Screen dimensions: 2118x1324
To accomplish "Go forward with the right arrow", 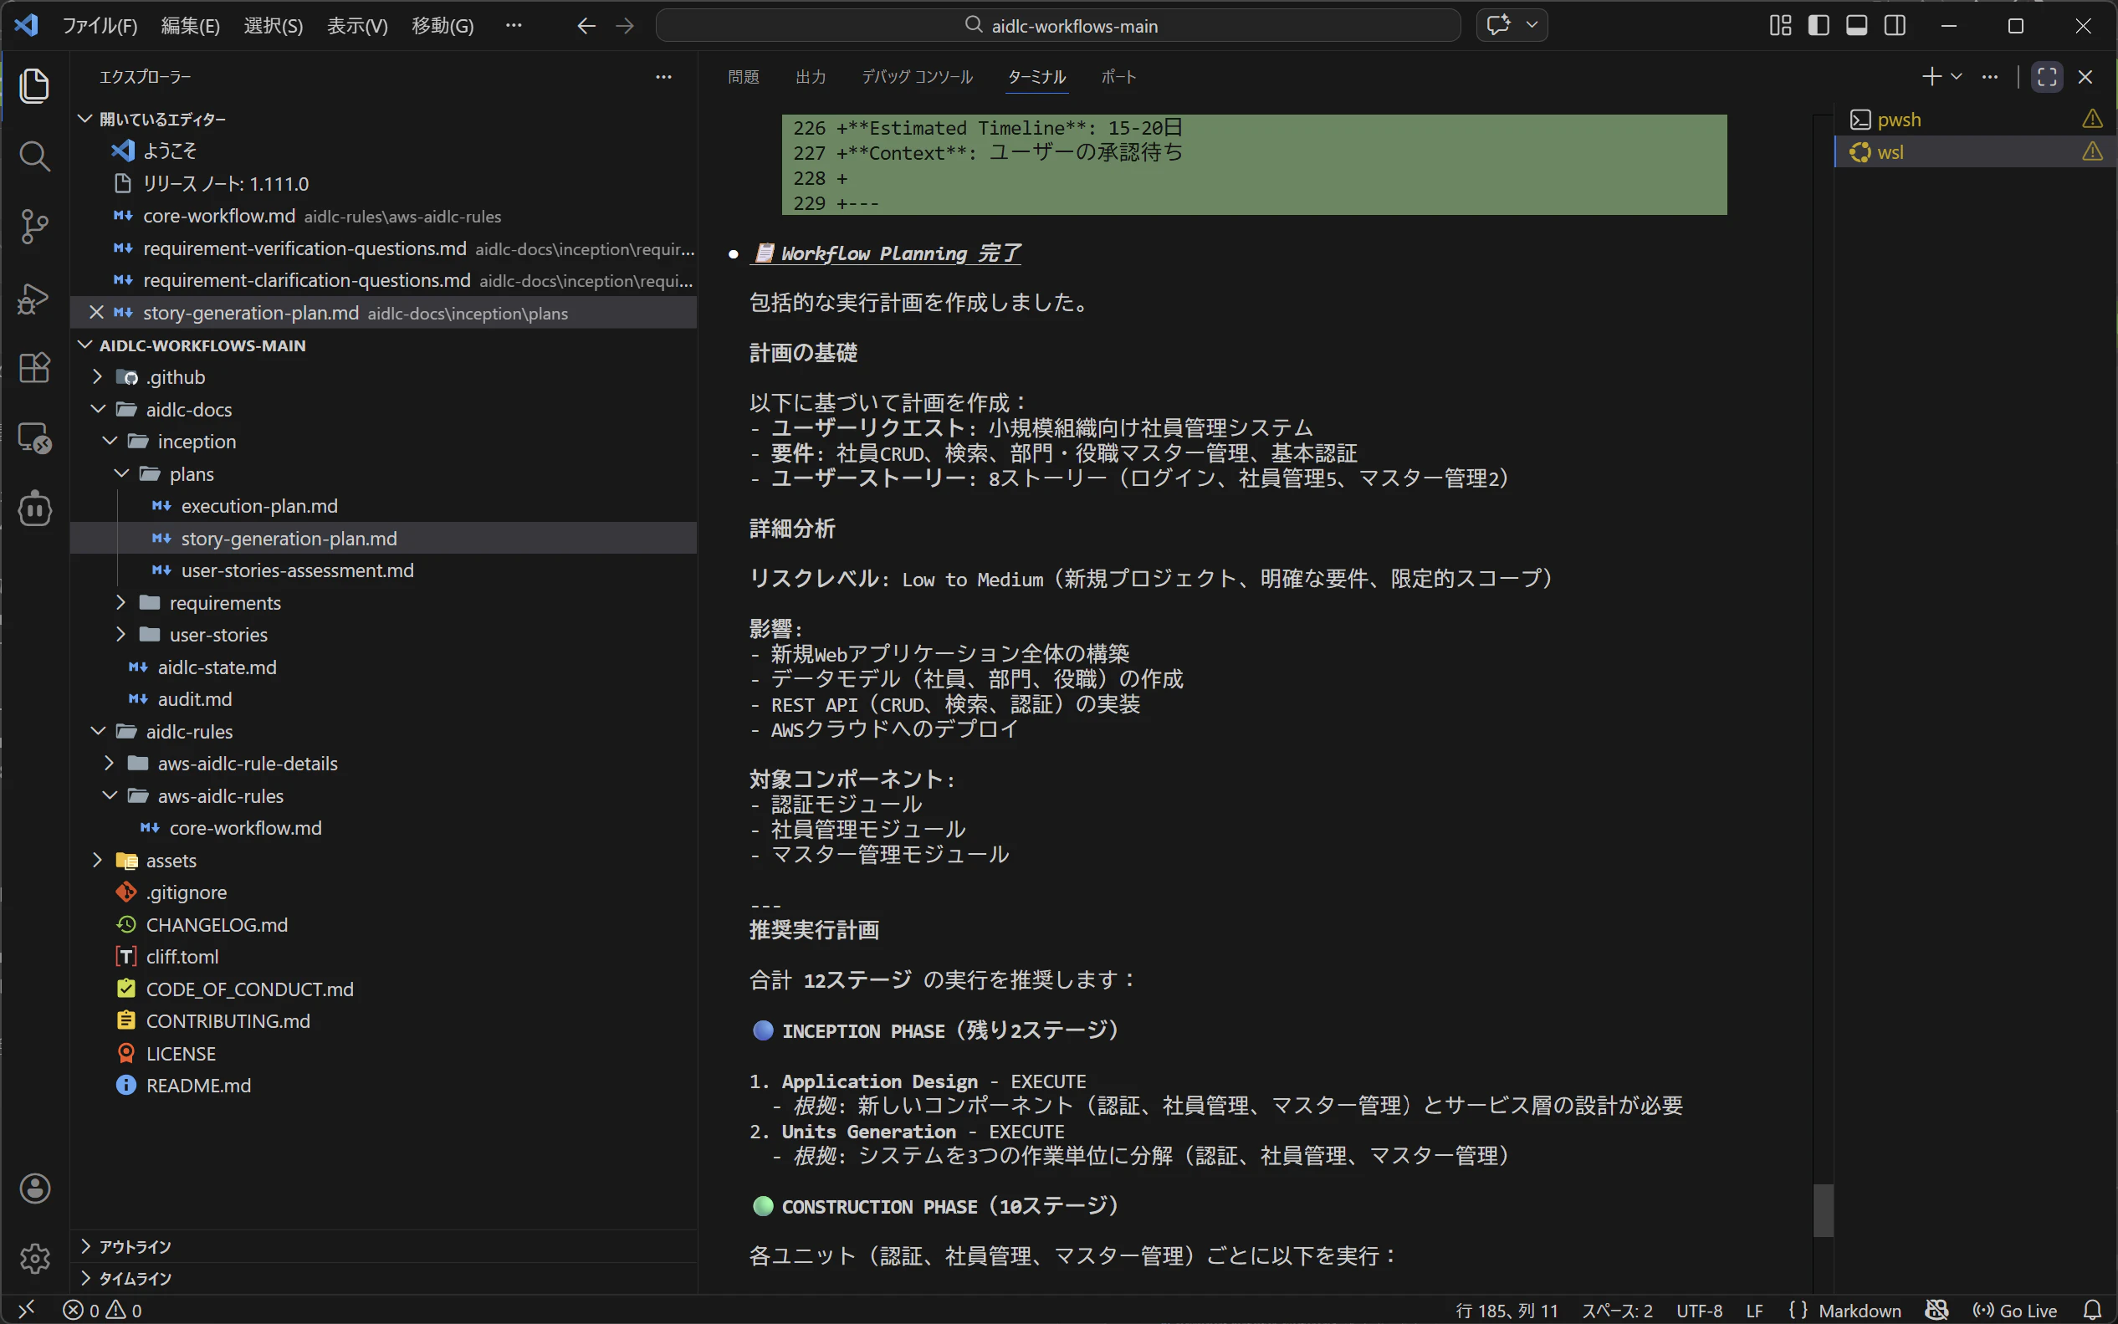I will 624,25.
